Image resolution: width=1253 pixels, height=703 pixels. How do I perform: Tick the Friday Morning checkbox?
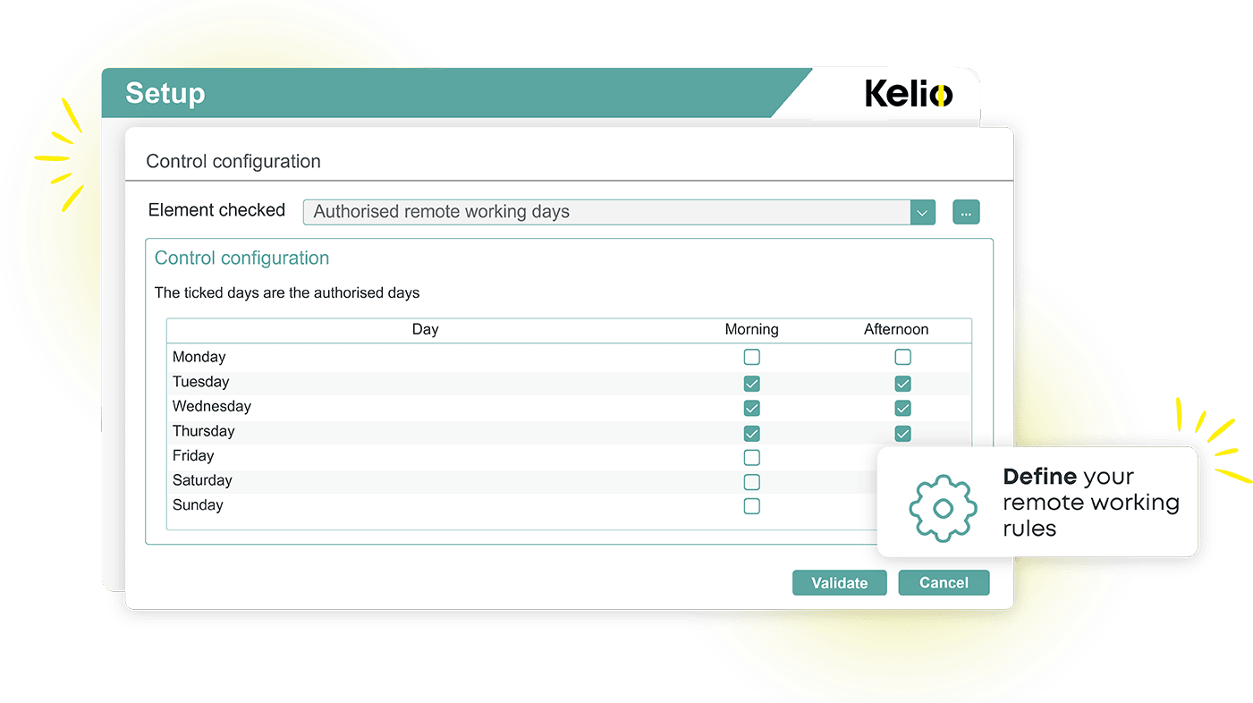(x=752, y=457)
